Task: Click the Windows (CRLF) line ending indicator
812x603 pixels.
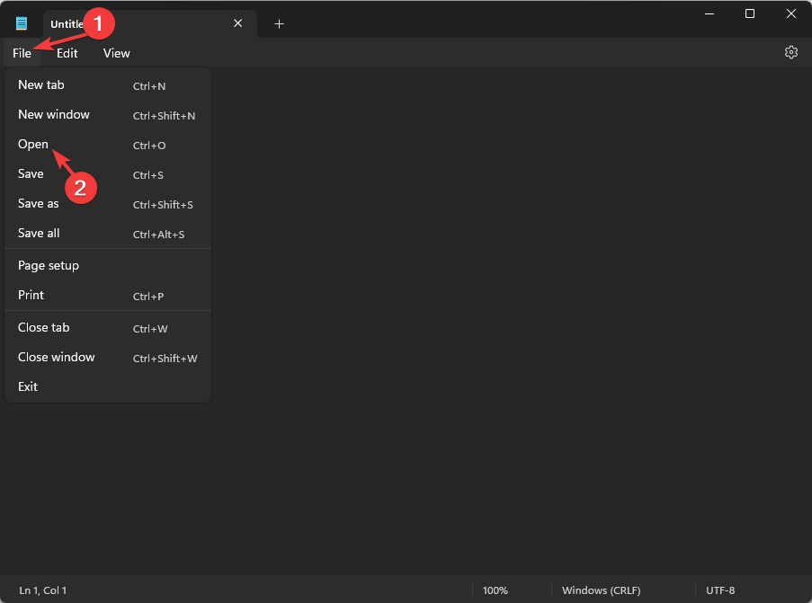Action: (601, 590)
